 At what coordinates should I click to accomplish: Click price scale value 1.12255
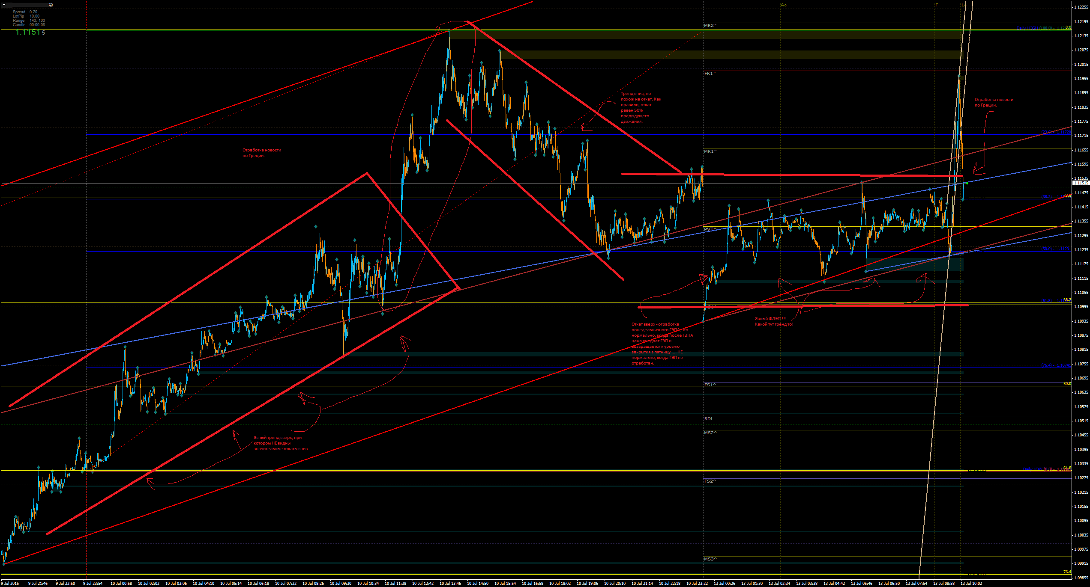click(1081, 7)
